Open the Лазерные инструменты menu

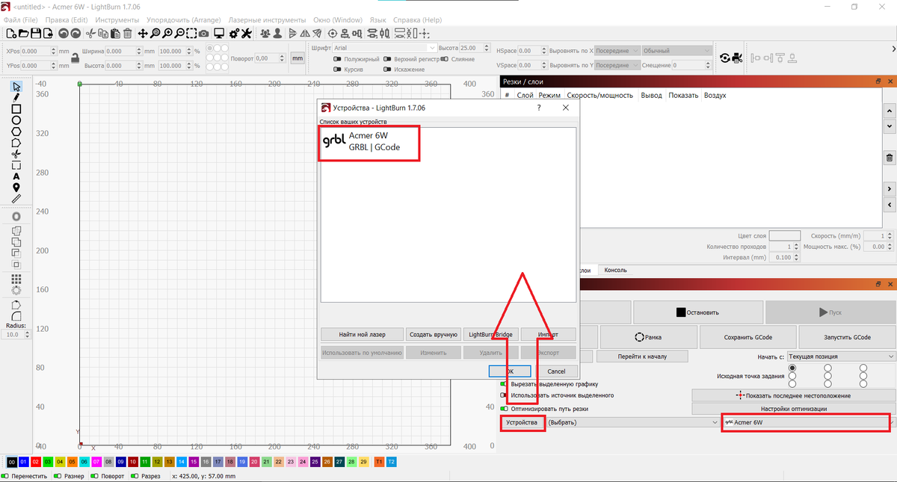pos(267,19)
